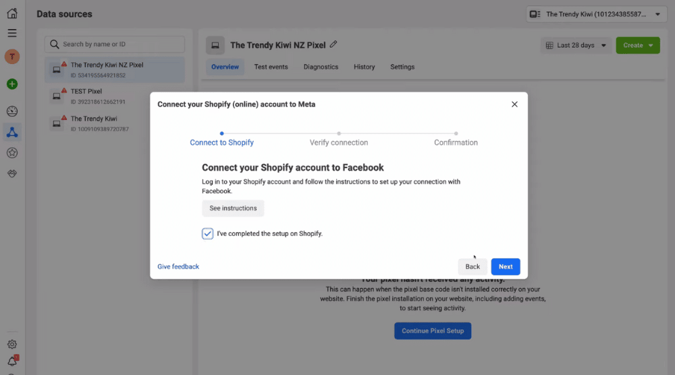Open settings gear icon in sidebar
Screen dimensions: 675x375
click(12, 344)
